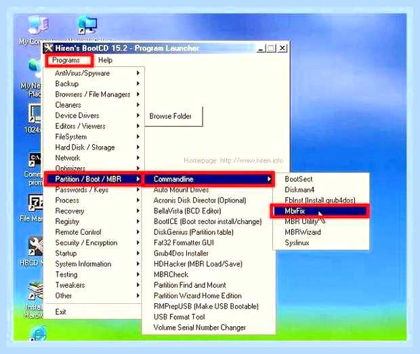Viewport: 420px width, 354px height.
Task: Expand the Testing submenu
Action: [x=93, y=275]
